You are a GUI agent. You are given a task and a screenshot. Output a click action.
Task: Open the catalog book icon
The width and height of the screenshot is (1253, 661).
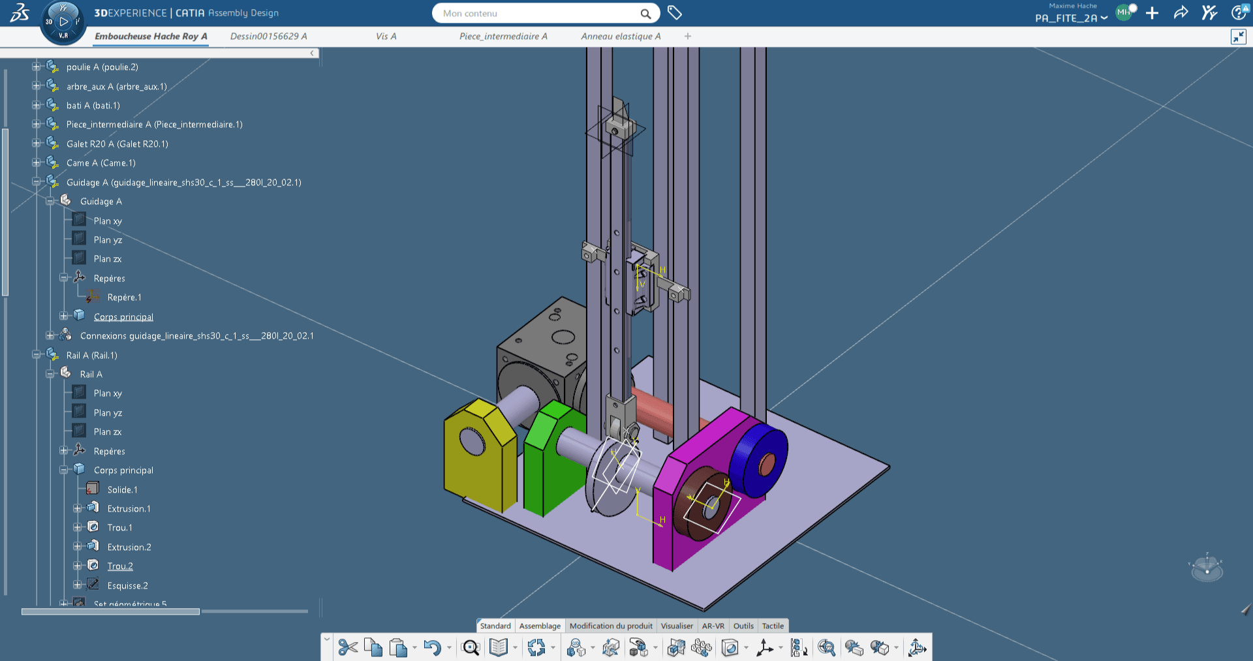coord(499,647)
